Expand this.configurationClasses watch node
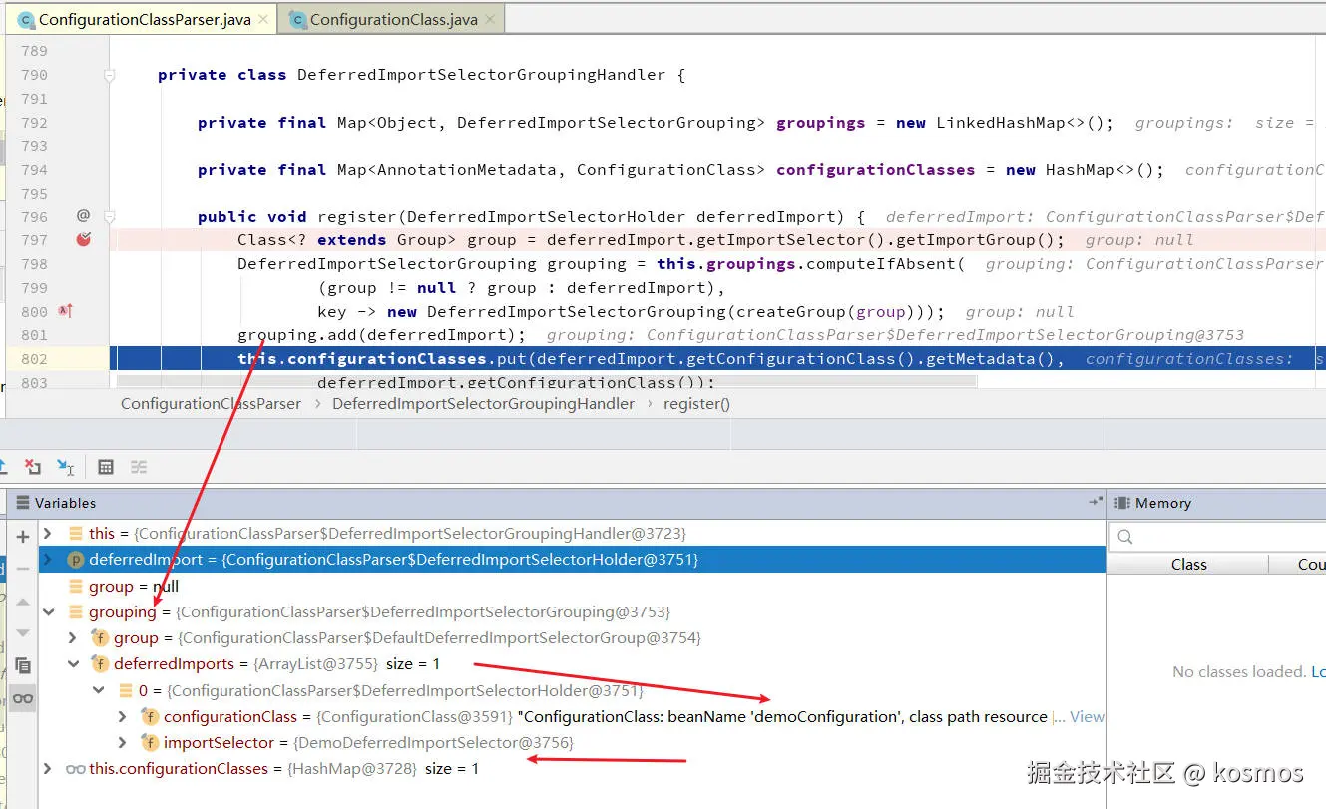1326x809 pixels. pos(47,769)
